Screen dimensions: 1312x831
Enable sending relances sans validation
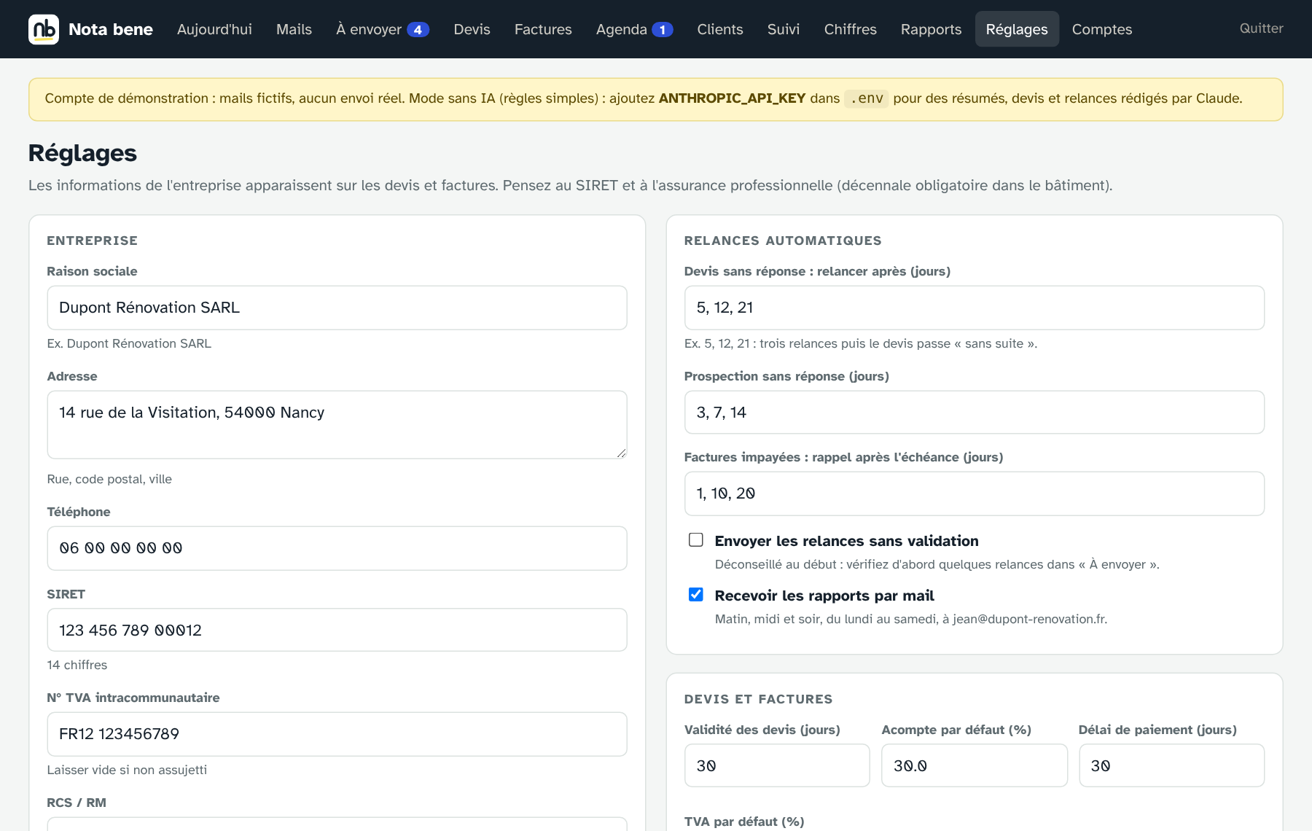coord(696,539)
